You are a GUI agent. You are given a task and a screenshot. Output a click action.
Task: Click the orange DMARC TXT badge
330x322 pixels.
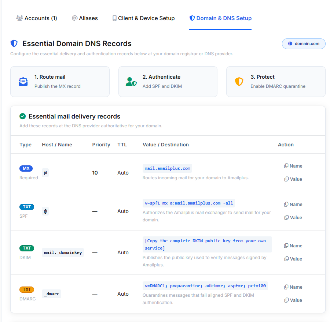27,290
